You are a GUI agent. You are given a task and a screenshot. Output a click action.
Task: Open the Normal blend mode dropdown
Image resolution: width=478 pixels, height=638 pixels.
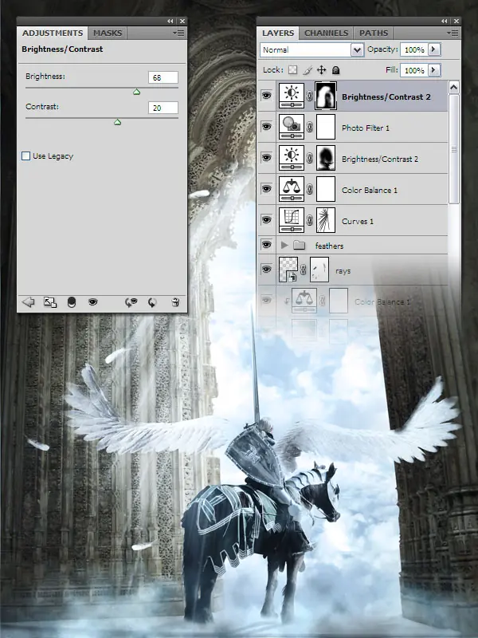[x=311, y=50]
